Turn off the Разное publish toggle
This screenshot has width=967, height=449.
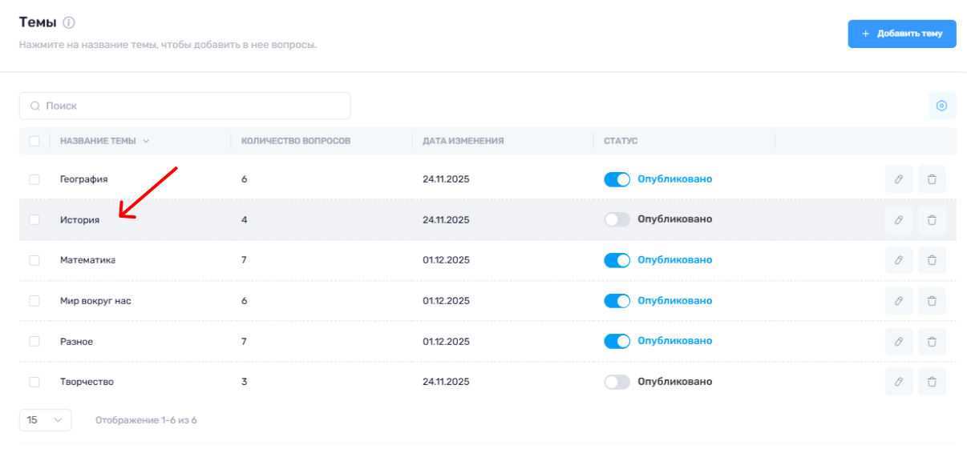[x=617, y=342]
